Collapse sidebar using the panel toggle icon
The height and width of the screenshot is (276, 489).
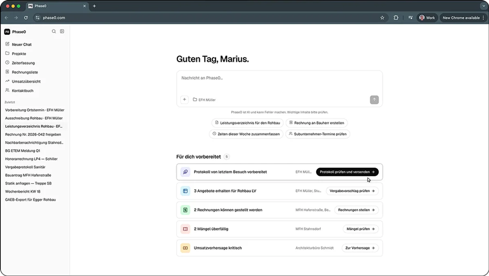click(x=62, y=31)
